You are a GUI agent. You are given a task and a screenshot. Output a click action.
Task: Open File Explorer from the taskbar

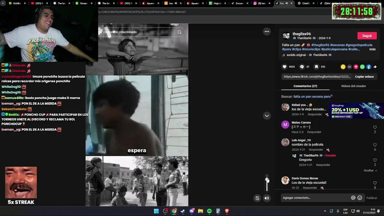click(200, 211)
